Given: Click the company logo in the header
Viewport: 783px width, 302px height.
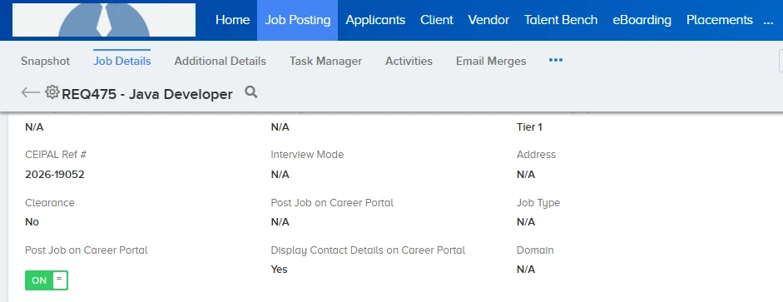Looking at the screenshot, I should point(104,20).
